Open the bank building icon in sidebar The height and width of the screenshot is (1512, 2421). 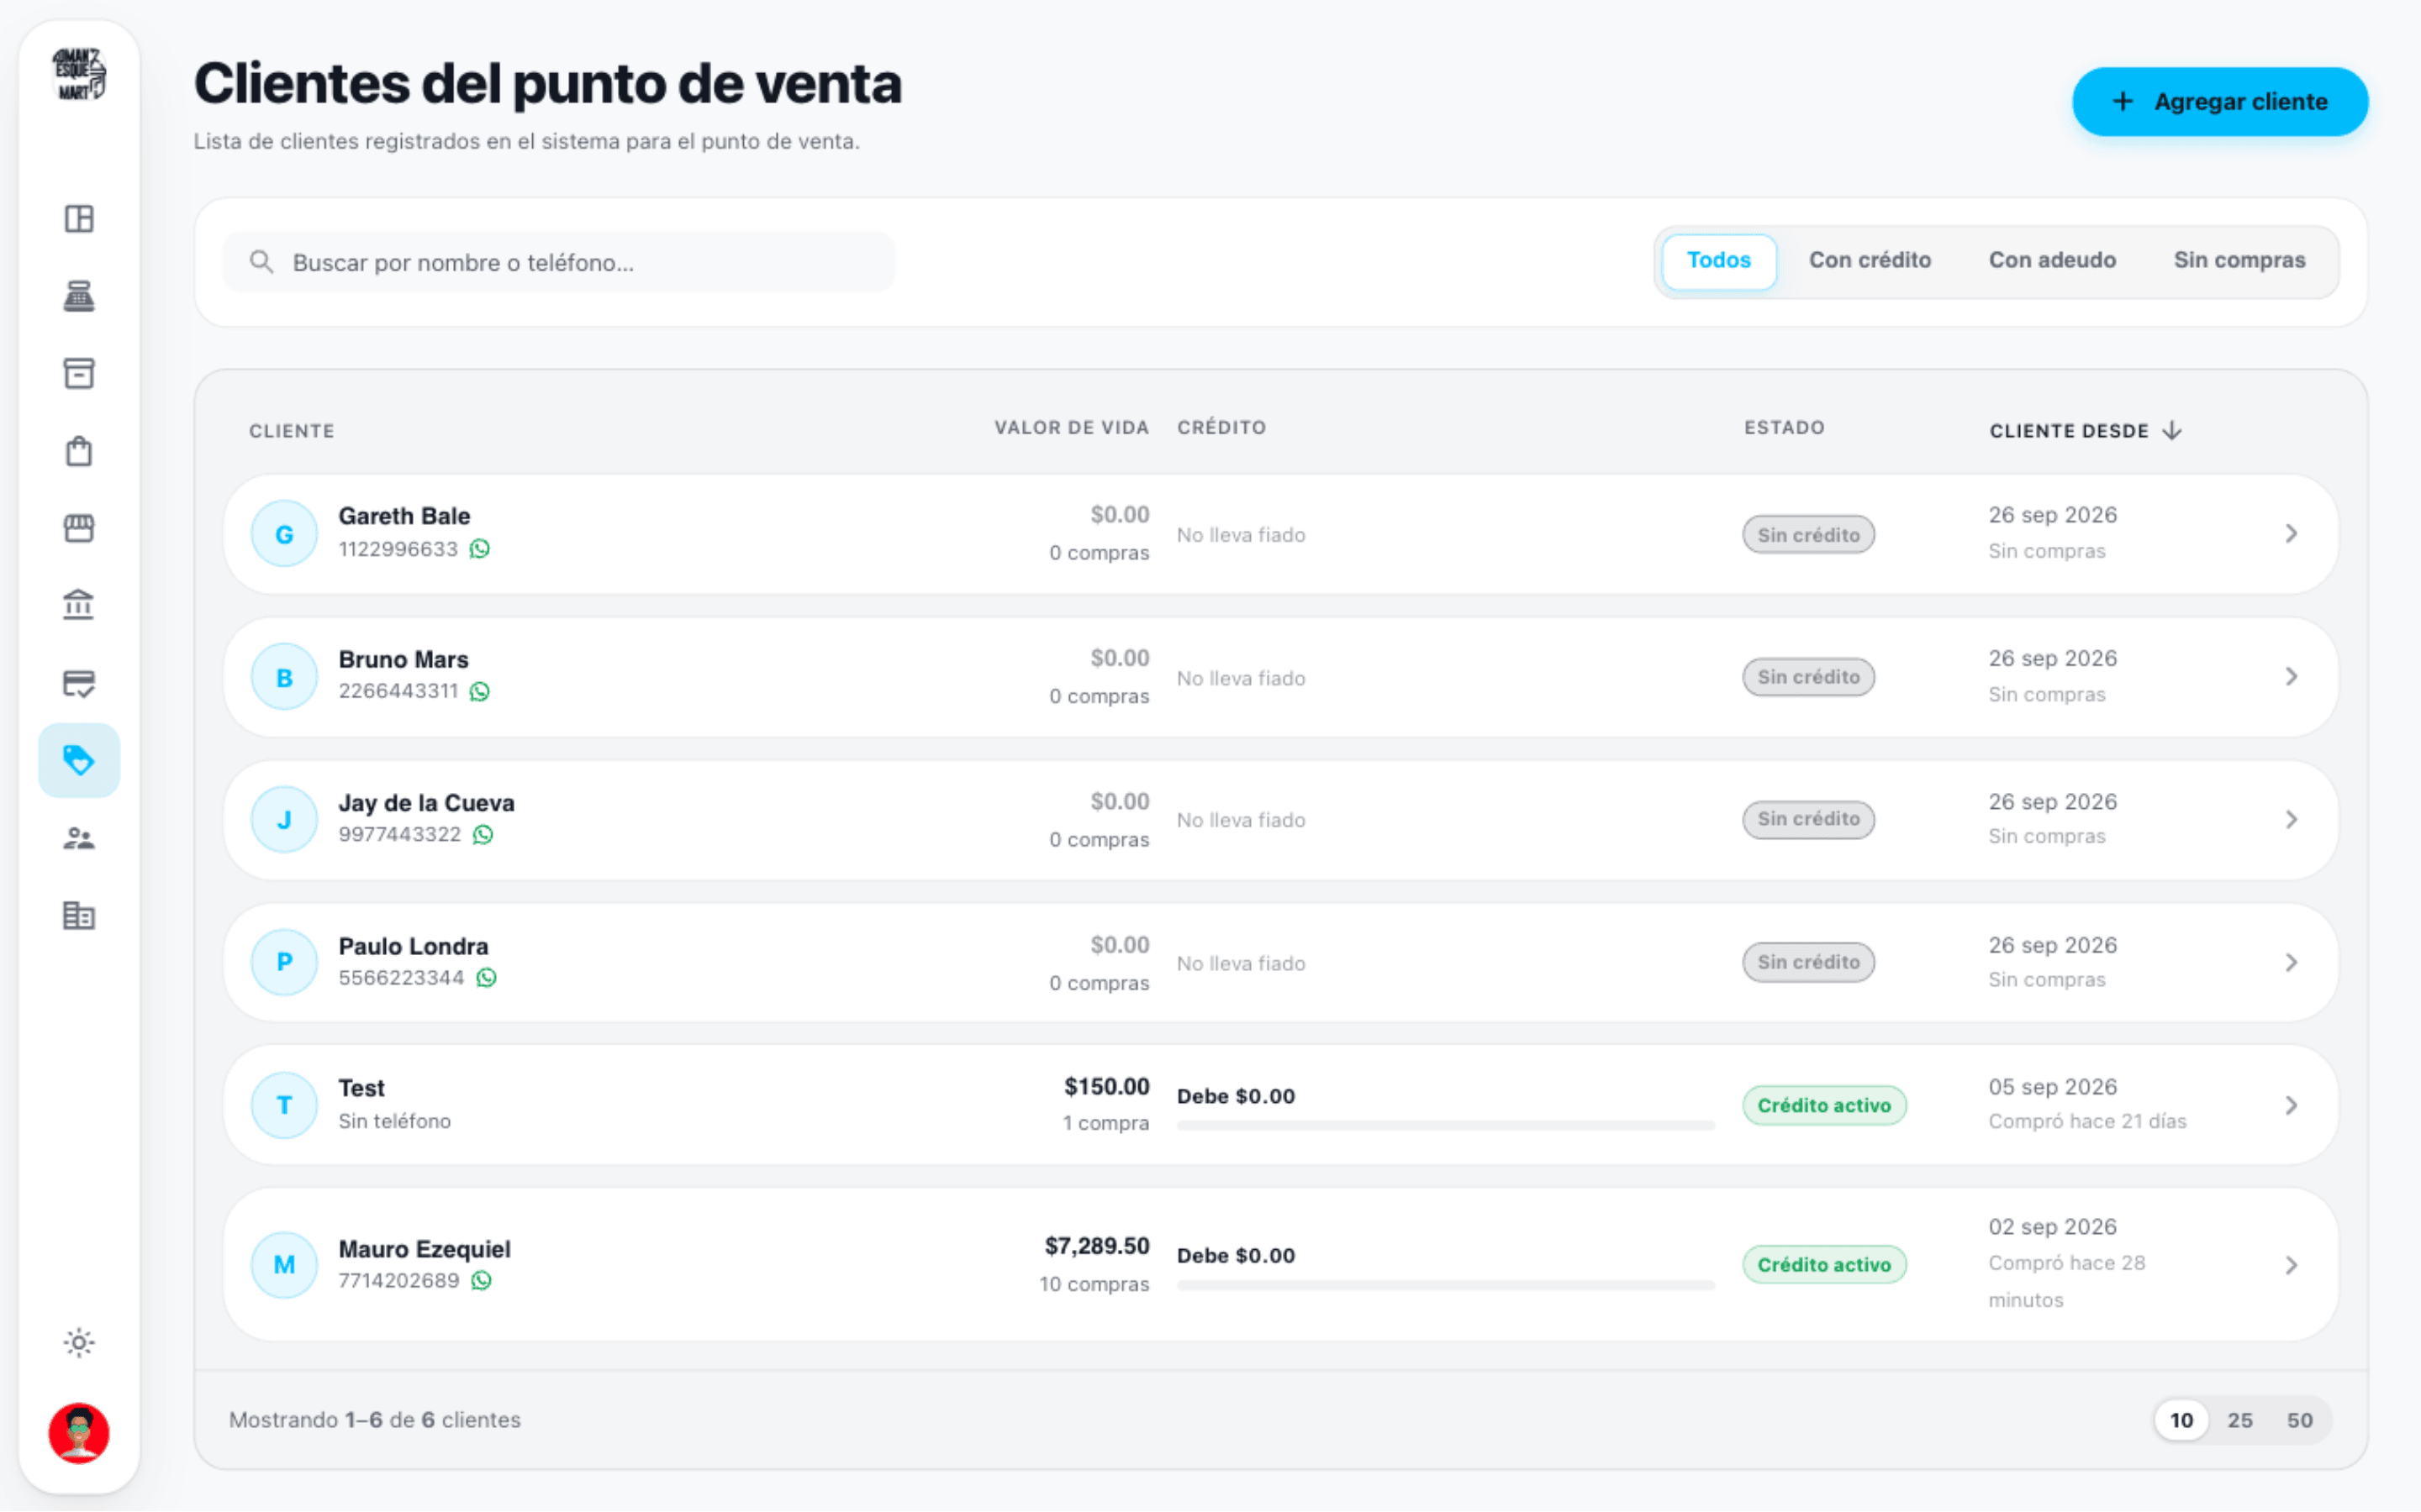[x=79, y=605]
